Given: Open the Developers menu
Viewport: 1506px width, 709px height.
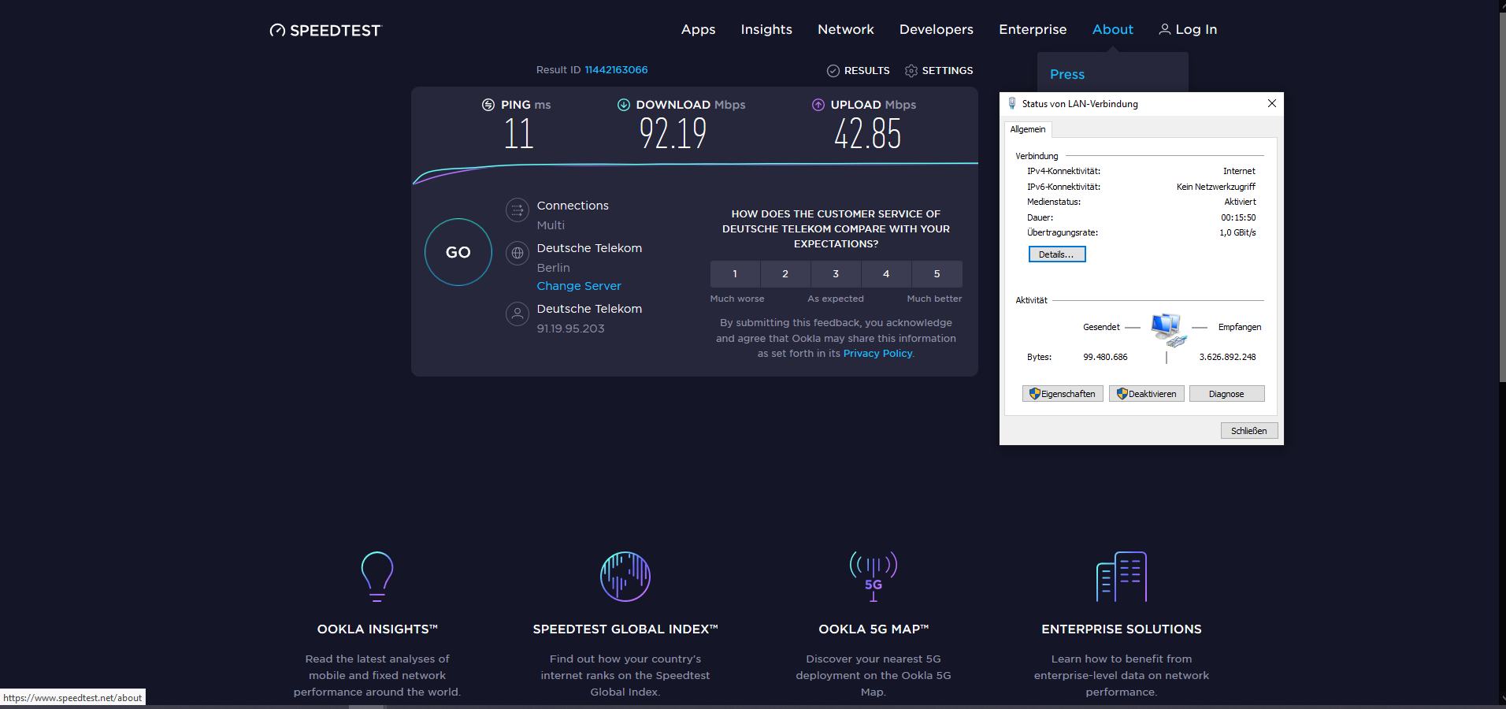Looking at the screenshot, I should coord(937,29).
